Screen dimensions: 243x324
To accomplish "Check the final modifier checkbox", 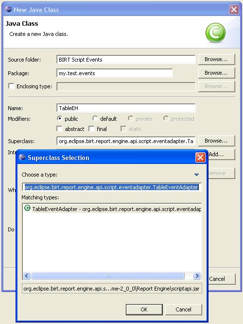I will (91, 129).
